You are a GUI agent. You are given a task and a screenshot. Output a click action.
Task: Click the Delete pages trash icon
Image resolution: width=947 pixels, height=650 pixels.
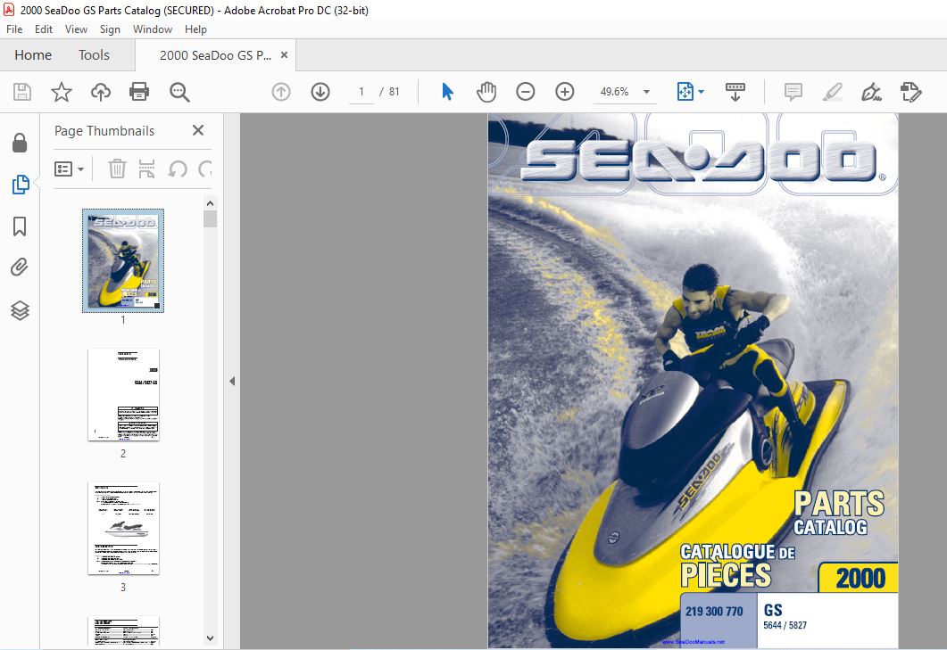click(117, 169)
